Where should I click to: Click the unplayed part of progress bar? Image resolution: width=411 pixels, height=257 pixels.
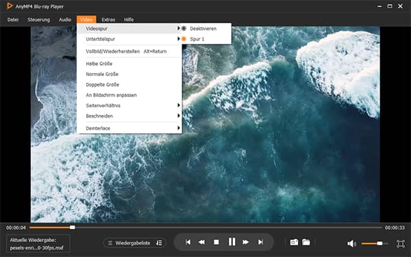pos(228,228)
